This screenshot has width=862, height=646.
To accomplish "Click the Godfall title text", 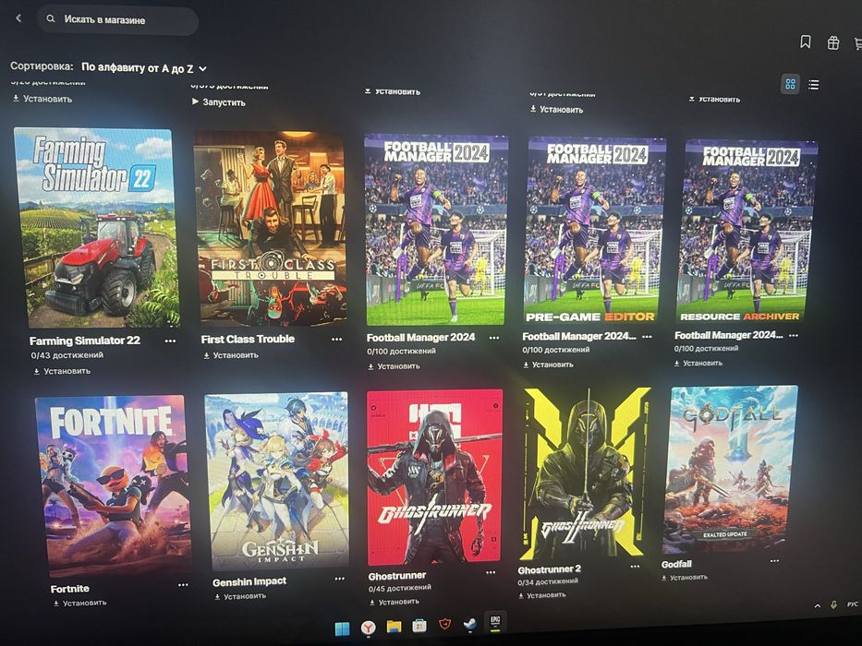I will tap(676, 564).
